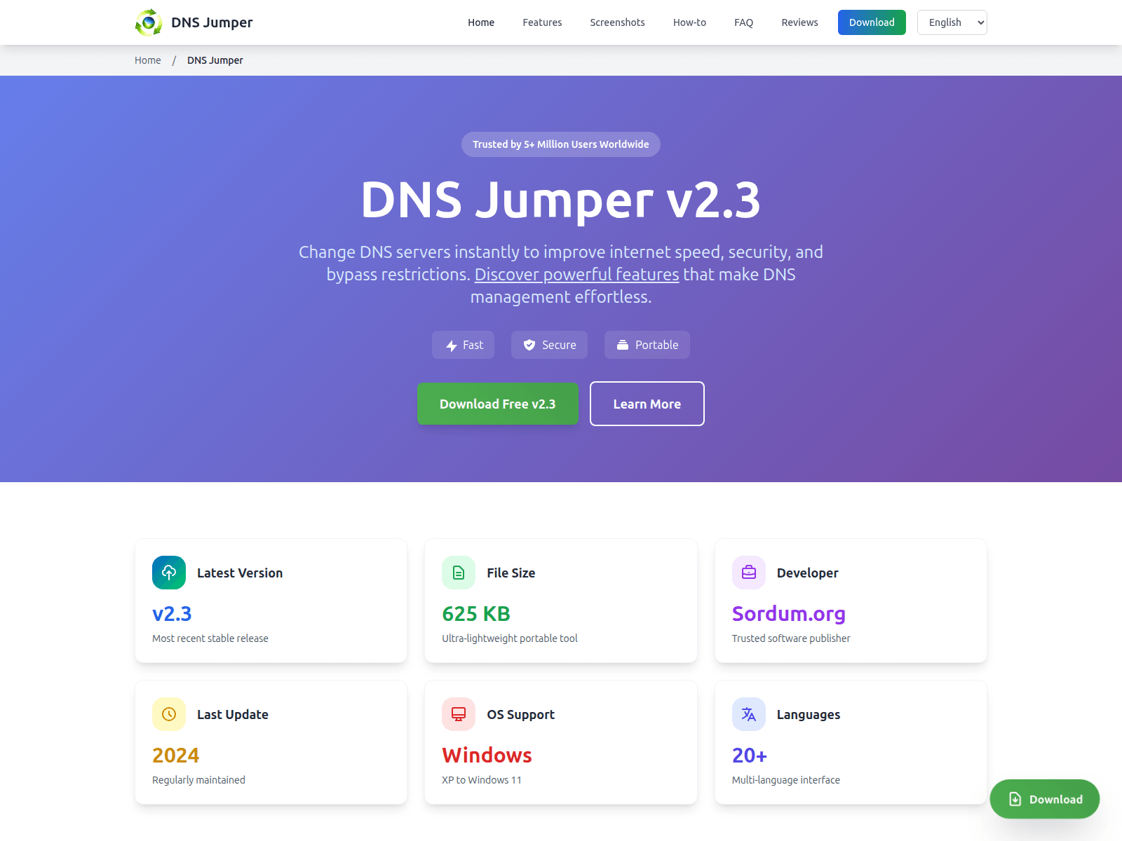This screenshot has height=841, width=1122.
Task: Click the XP to Windows 11 text
Action: pos(482,780)
